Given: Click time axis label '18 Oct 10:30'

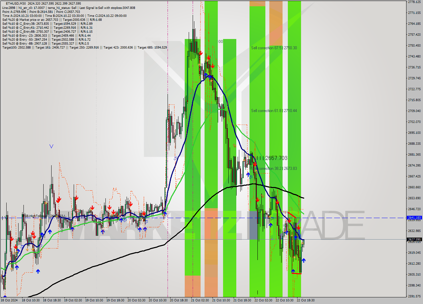Looking at the screenshot, I should [x=31, y=300].
